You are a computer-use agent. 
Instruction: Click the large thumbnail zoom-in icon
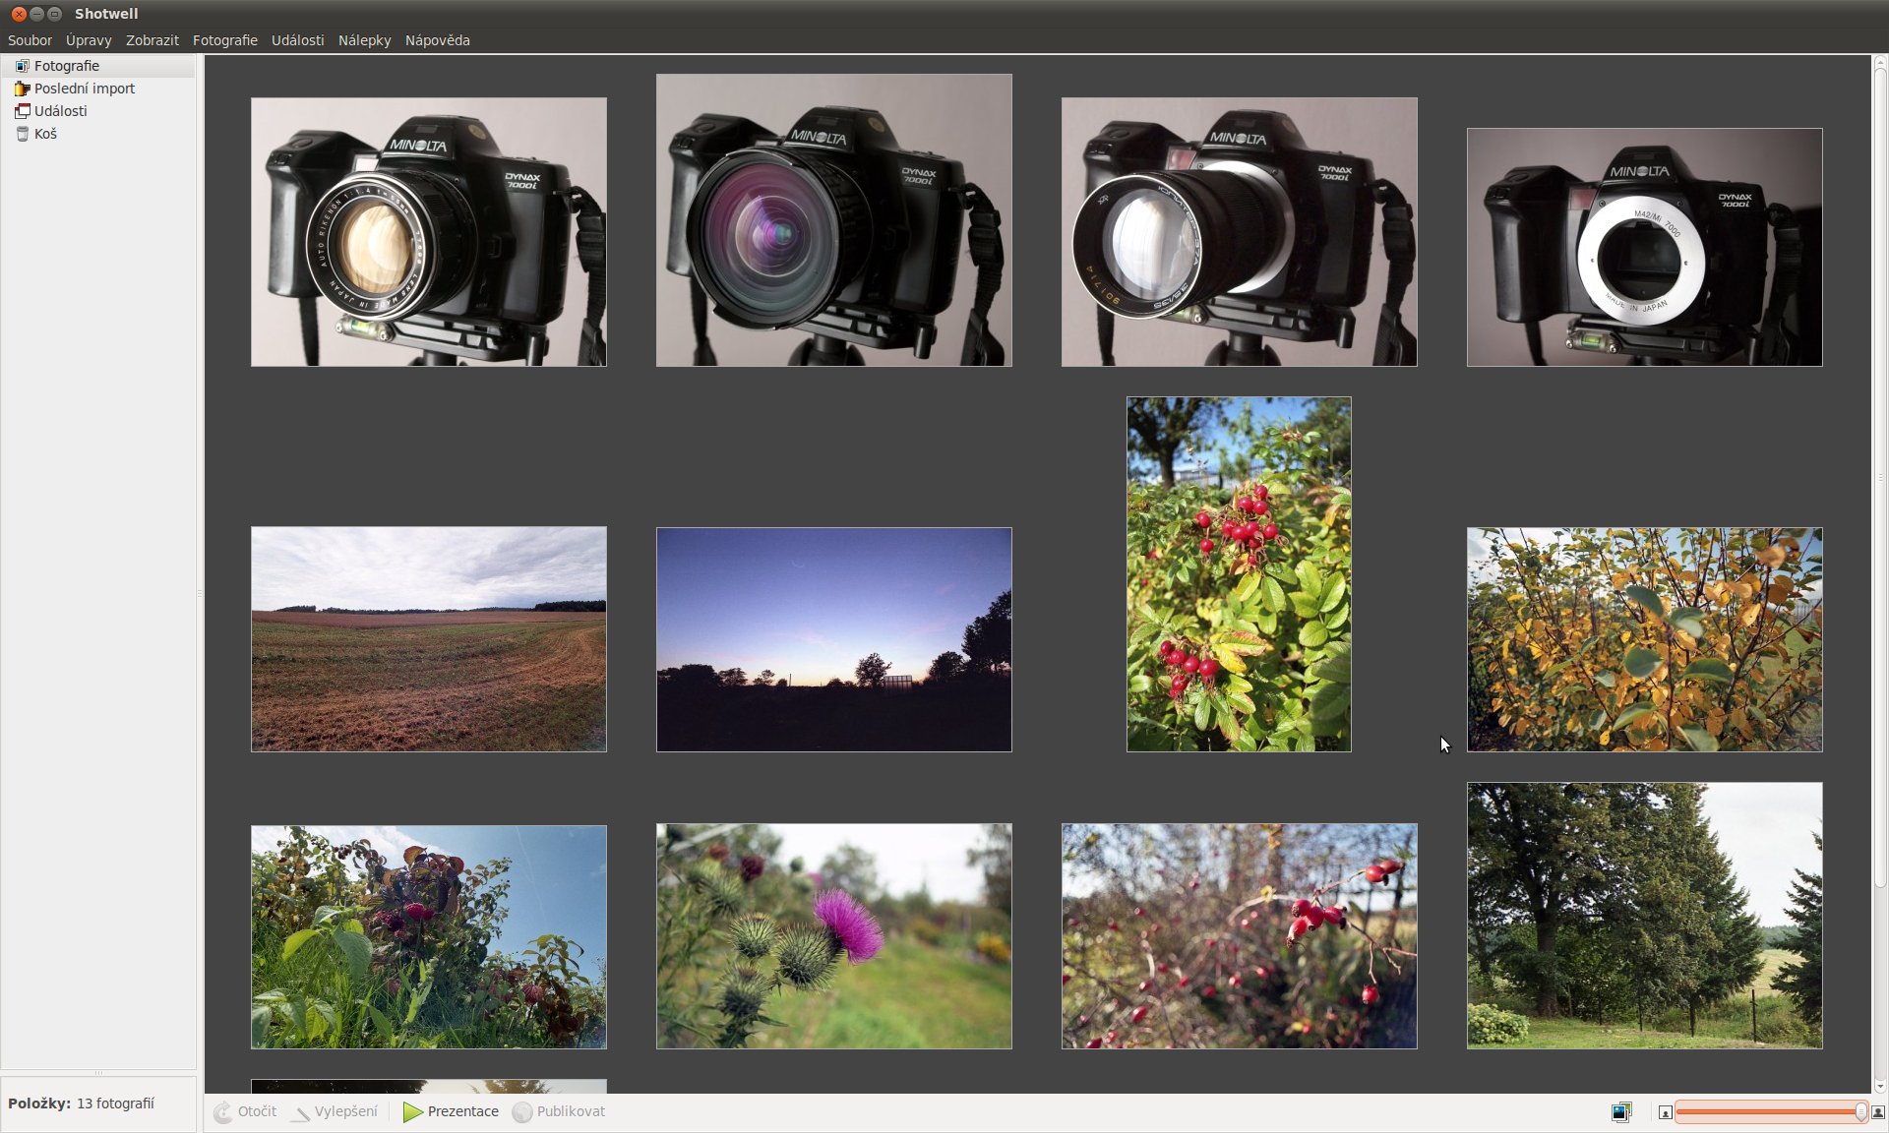1877,1112
